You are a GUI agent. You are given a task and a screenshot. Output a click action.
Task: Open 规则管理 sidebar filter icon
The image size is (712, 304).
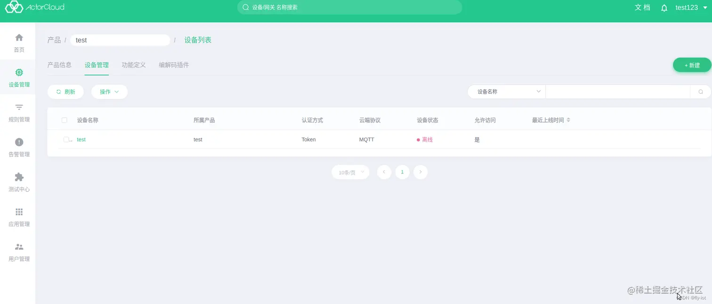click(19, 107)
